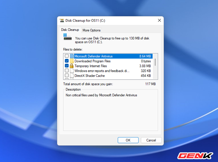Click the 117 MB total space value
Screen dimensions: 218x162
151,84
